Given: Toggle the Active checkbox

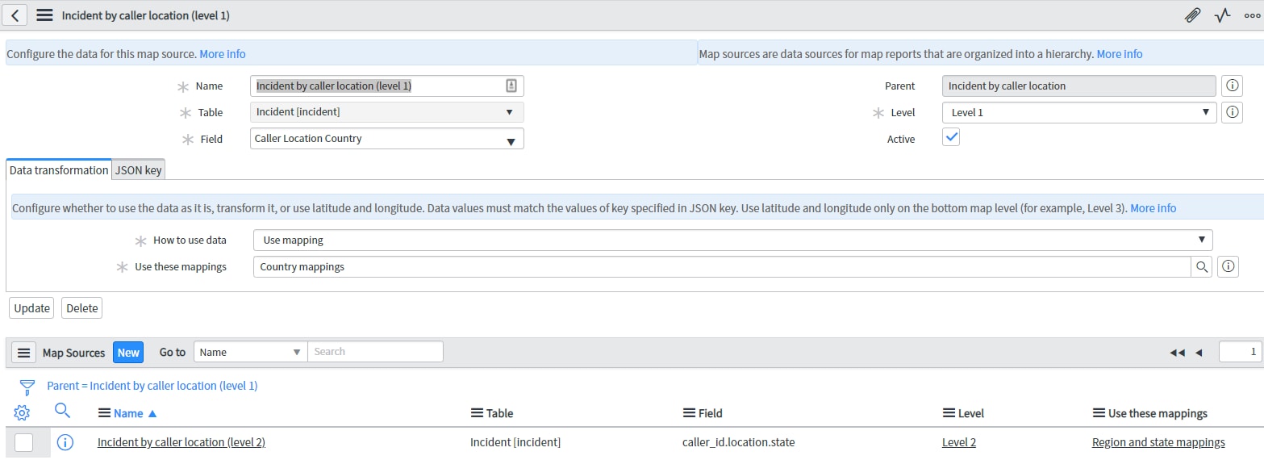Looking at the screenshot, I should click(x=951, y=138).
